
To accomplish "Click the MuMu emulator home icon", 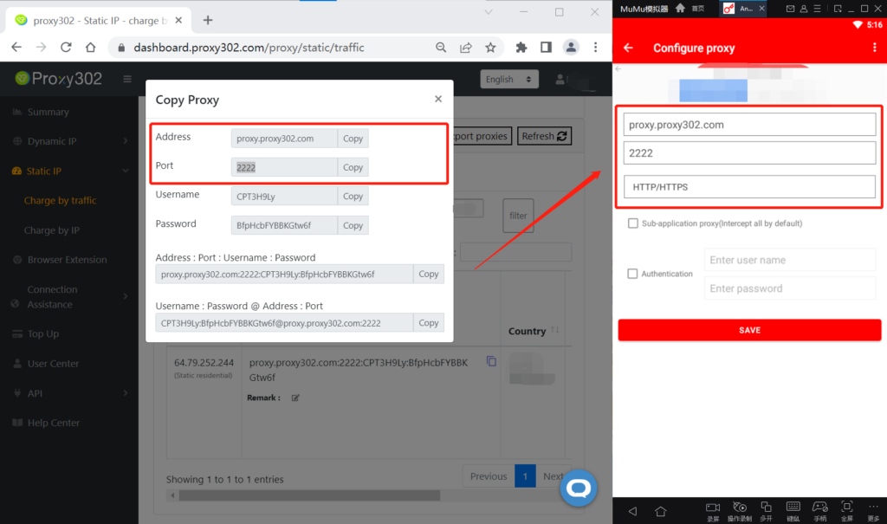I will (x=680, y=8).
